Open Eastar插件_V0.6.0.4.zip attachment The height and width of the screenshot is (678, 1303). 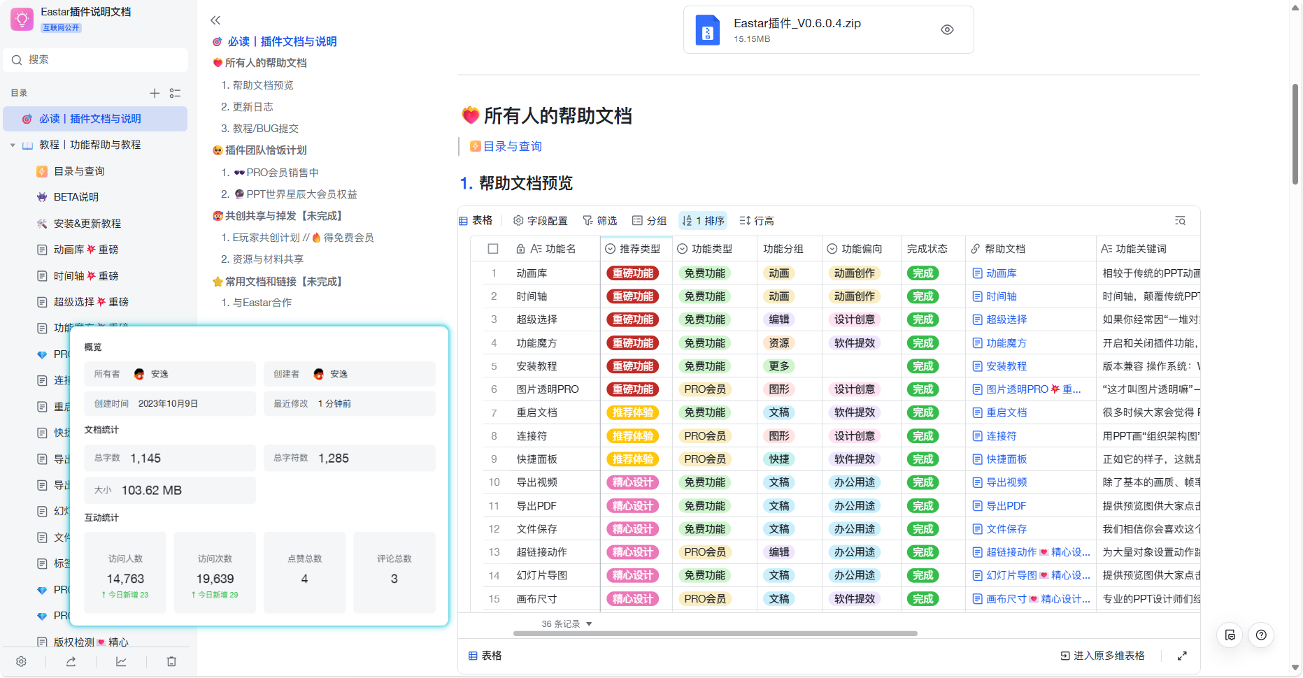828,30
